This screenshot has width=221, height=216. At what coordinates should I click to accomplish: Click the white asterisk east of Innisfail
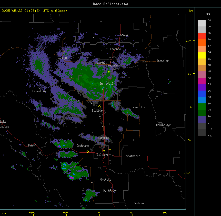129,78
